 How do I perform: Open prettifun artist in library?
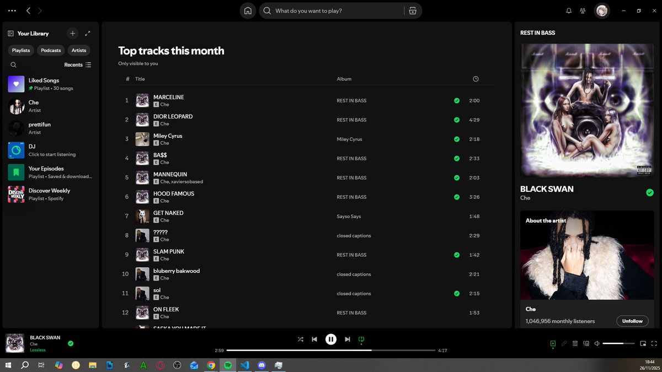tap(51, 128)
